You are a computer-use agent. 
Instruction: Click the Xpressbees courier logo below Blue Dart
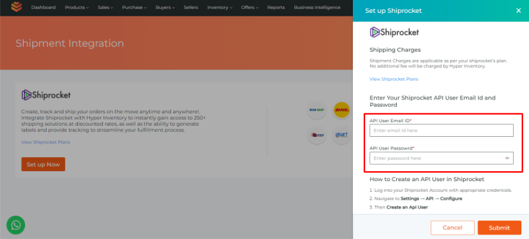(x=317, y=135)
